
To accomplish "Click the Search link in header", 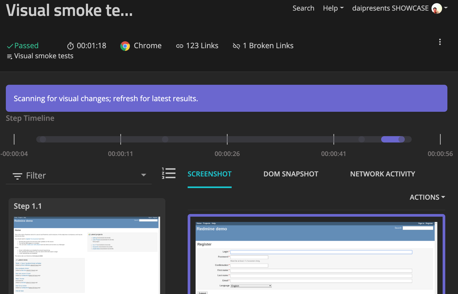I will point(303,8).
